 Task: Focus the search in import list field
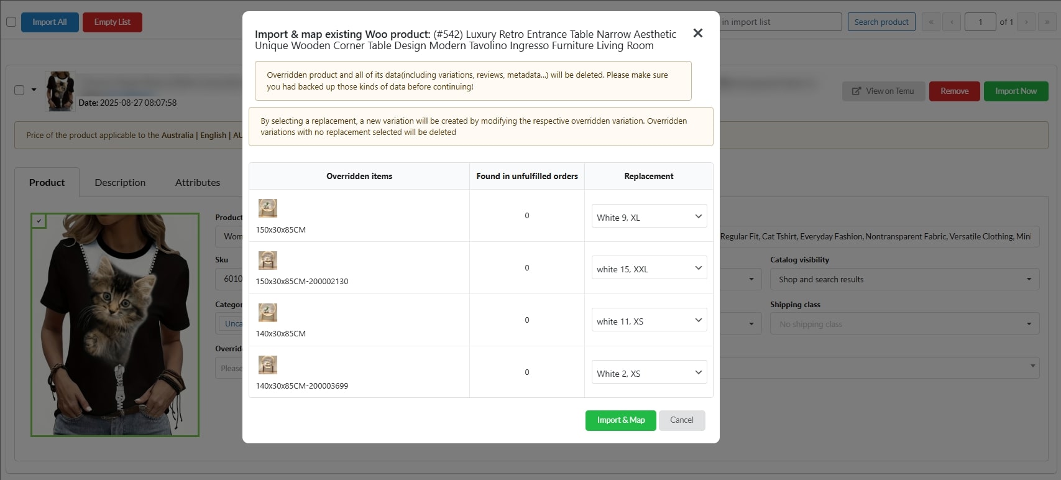click(780, 22)
